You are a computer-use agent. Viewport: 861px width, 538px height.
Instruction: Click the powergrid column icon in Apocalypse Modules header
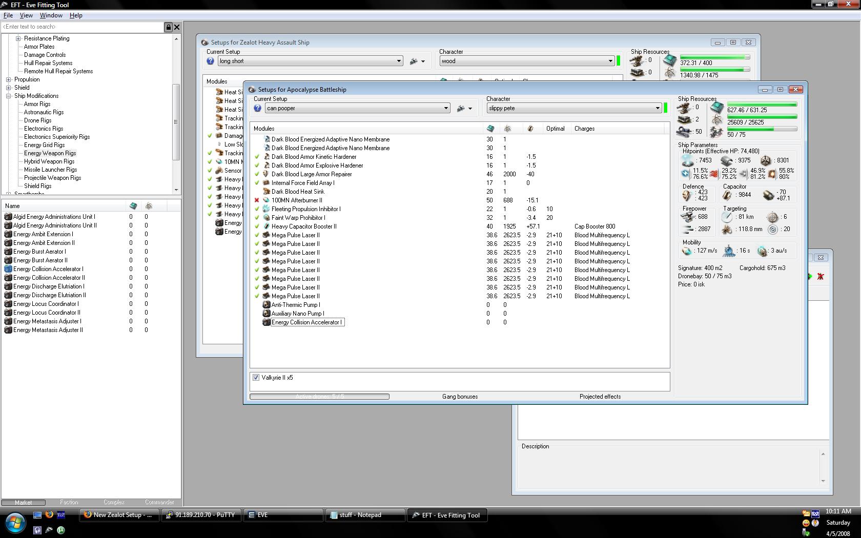(x=507, y=129)
